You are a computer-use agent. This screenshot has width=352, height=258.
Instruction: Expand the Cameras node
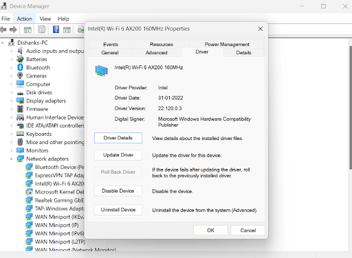11,75
